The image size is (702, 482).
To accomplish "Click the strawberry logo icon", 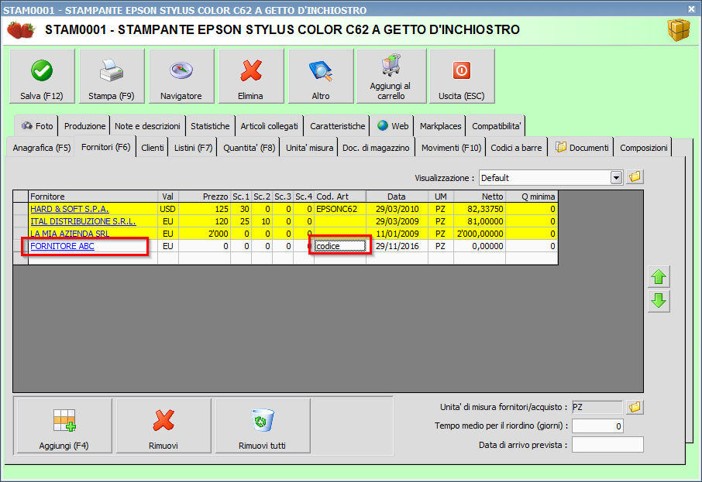I will click(x=21, y=30).
